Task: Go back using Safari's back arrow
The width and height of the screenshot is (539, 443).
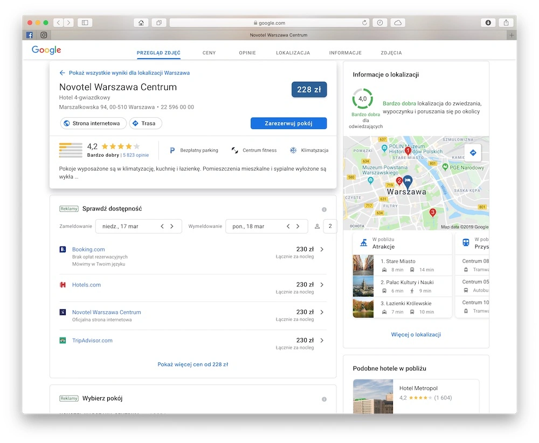Action: coord(58,23)
